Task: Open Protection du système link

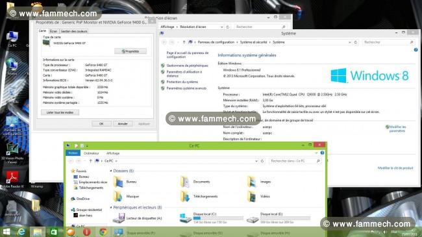Action: [x=182, y=82]
